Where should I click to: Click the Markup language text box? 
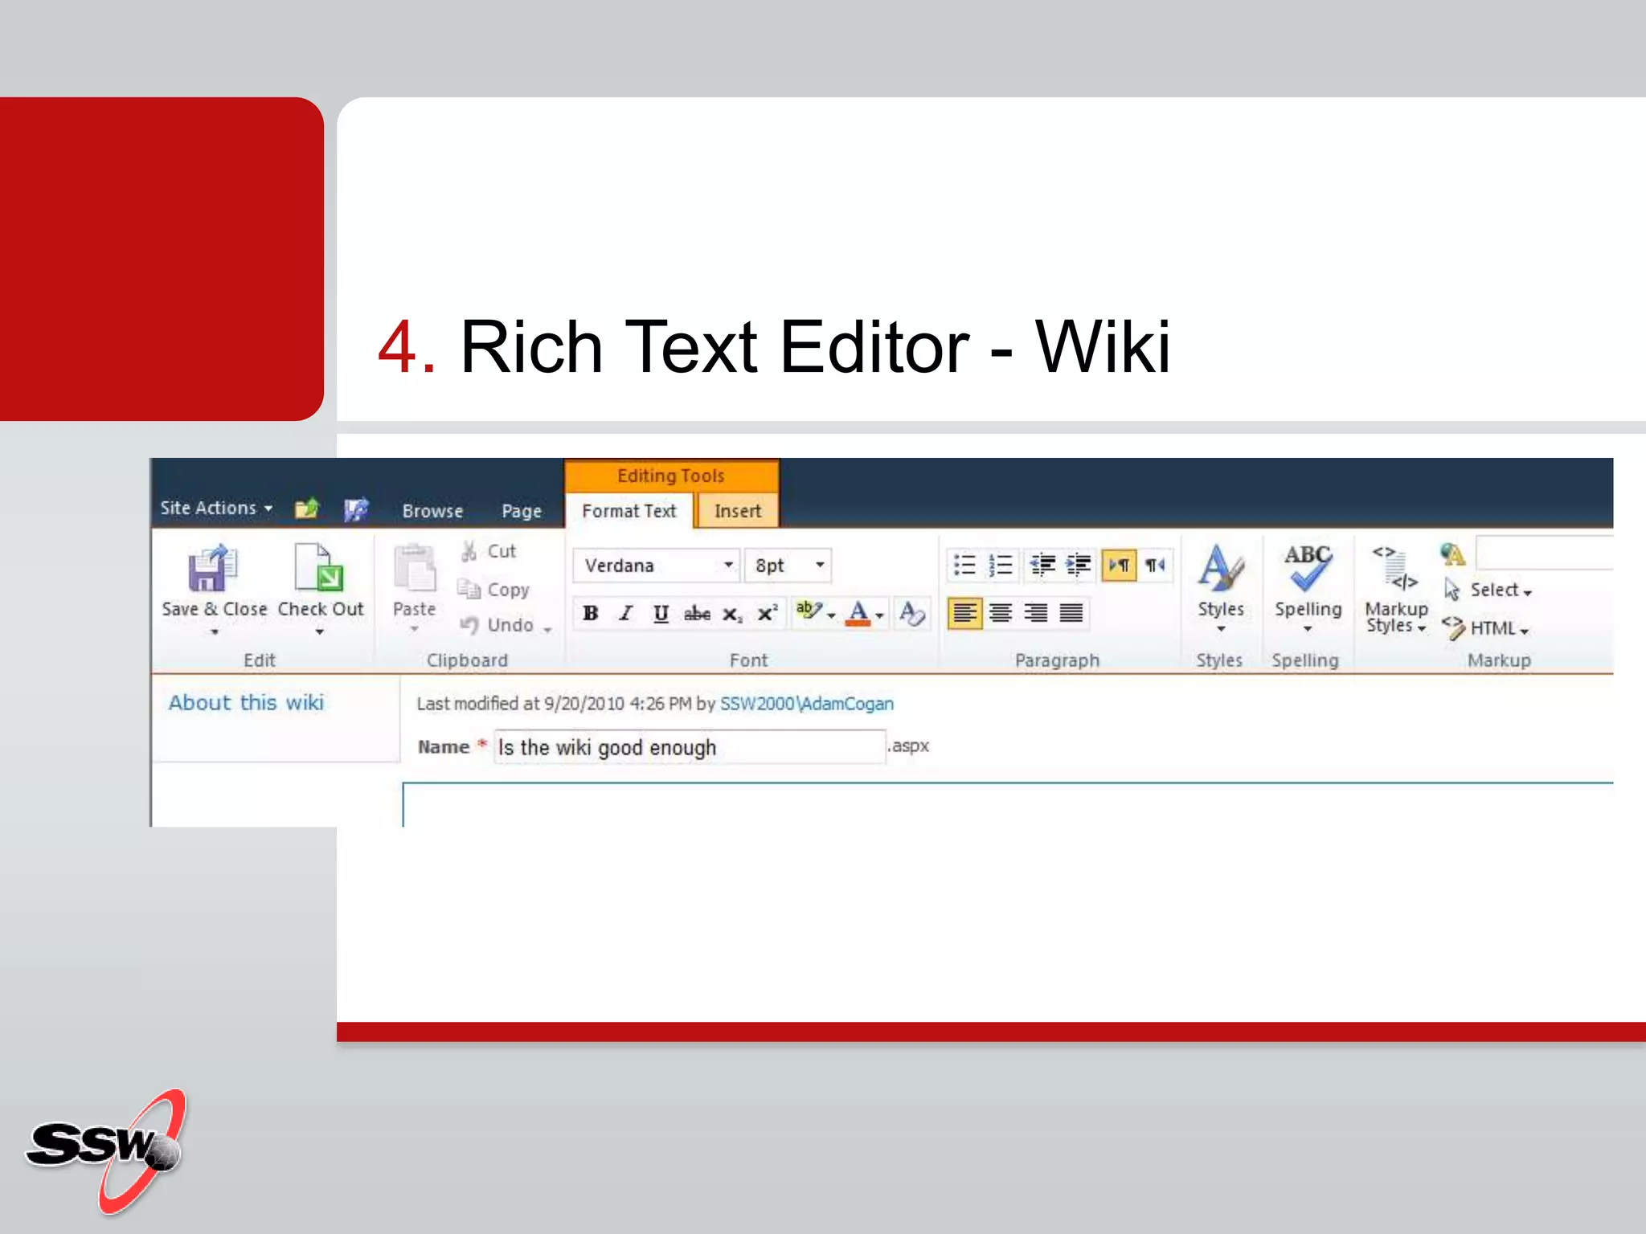point(1545,554)
